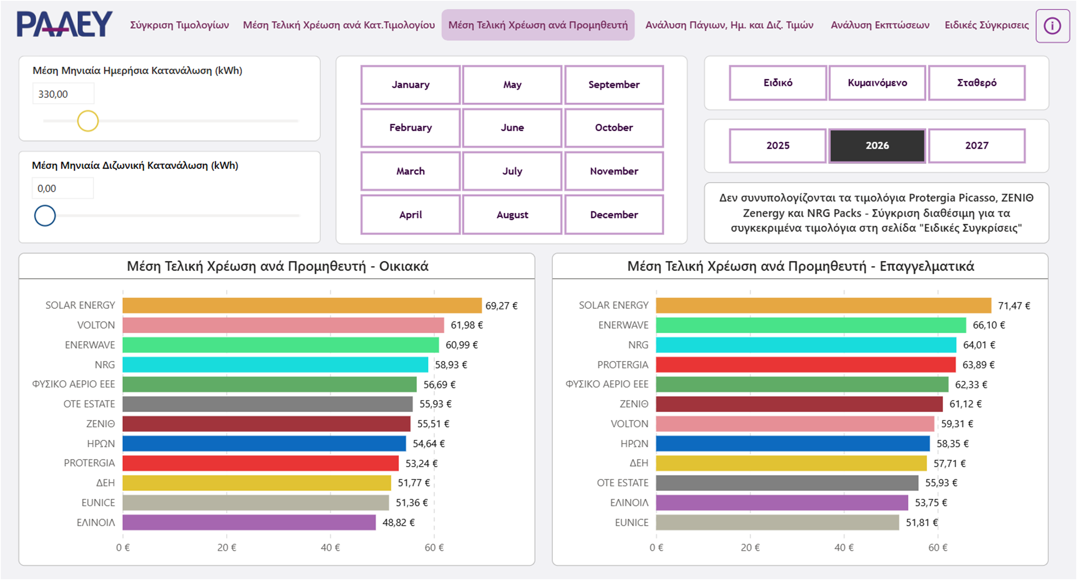Screen dimensions: 1077x580
Task: Click the ΦΥΣΙΚΟ ΑΕΡΙΟ ΕΕΕ bar in Επαγγελματικά chart
Action: 802,384
